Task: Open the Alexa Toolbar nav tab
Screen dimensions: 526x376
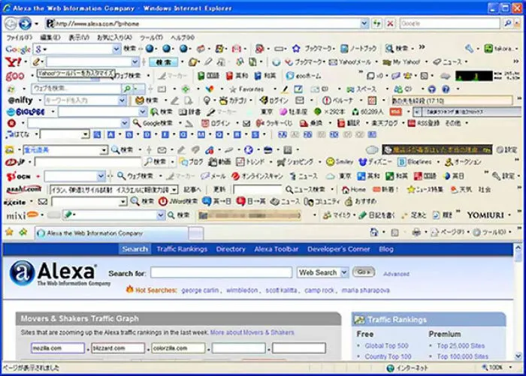Action: [x=276, y=249]
